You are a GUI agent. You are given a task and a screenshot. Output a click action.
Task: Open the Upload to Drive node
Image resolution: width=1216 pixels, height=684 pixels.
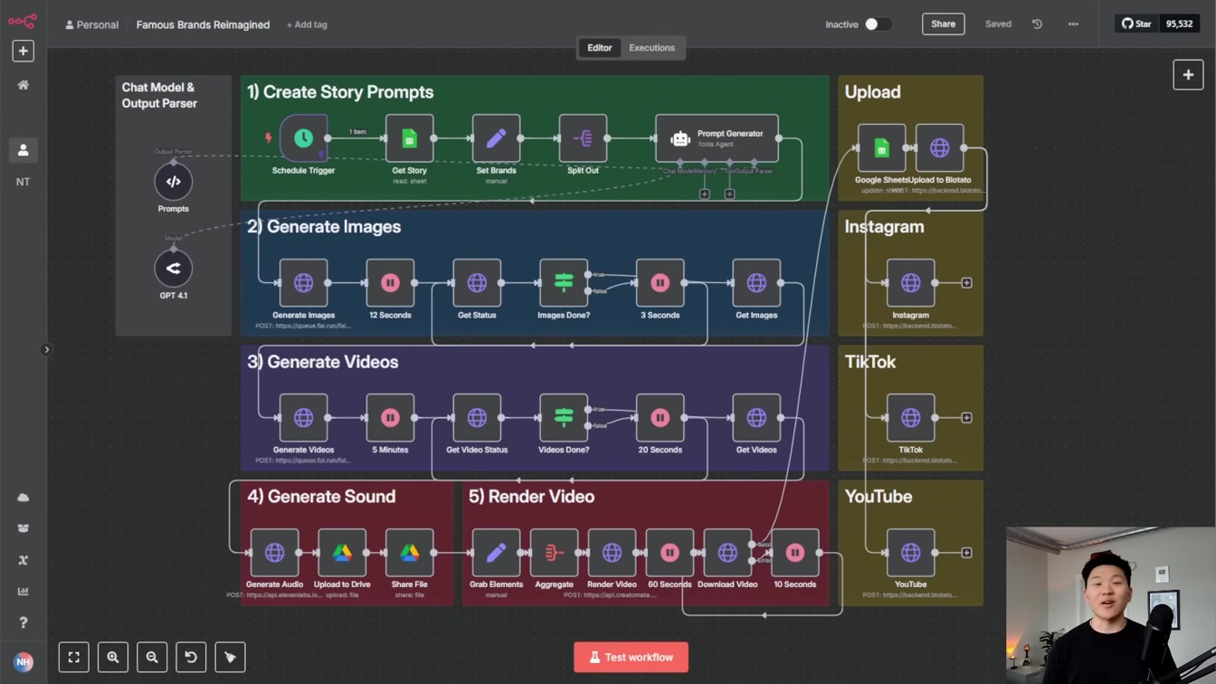(342, 552)
